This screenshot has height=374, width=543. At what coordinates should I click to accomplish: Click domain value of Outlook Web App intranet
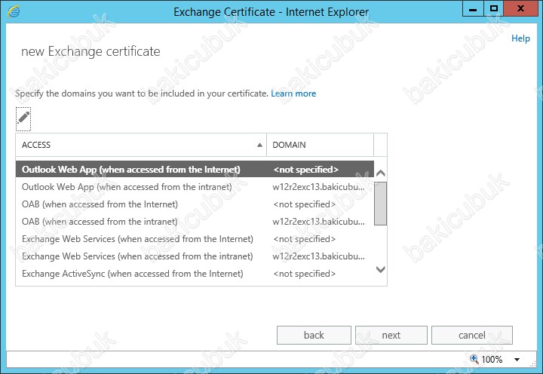[x=318, y=187]
